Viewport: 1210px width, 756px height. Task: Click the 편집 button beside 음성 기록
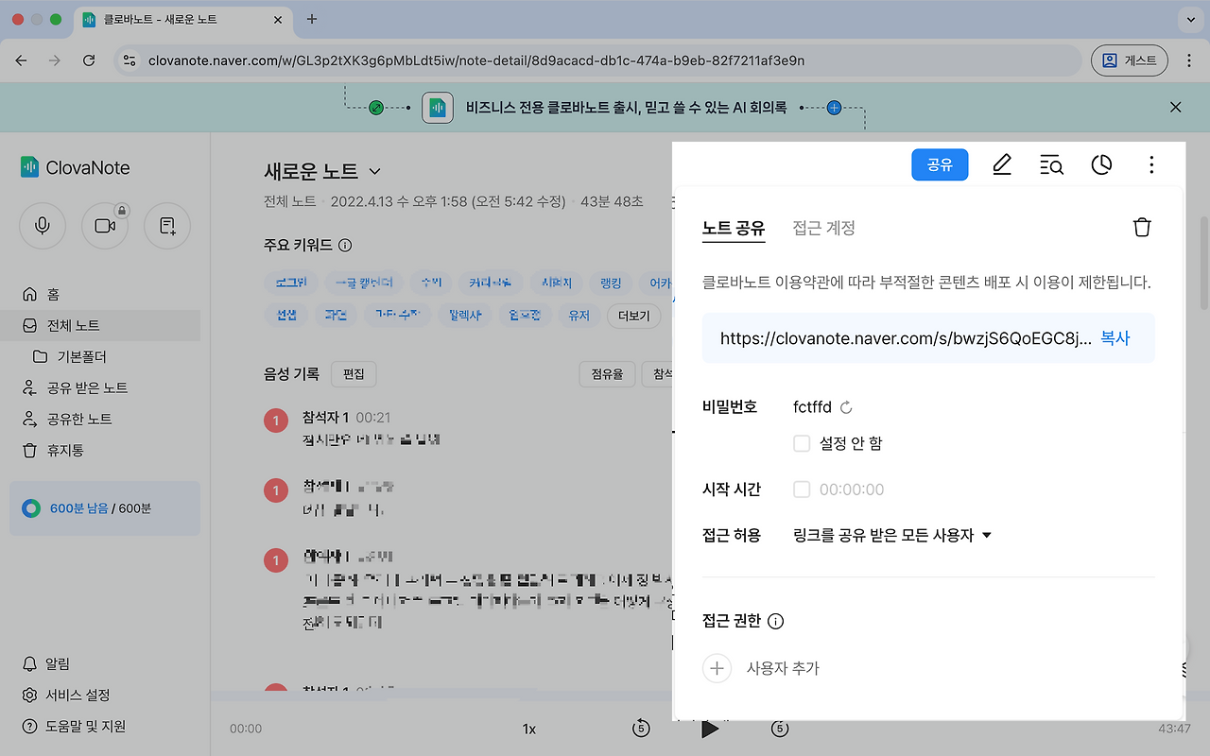[354, 374]
